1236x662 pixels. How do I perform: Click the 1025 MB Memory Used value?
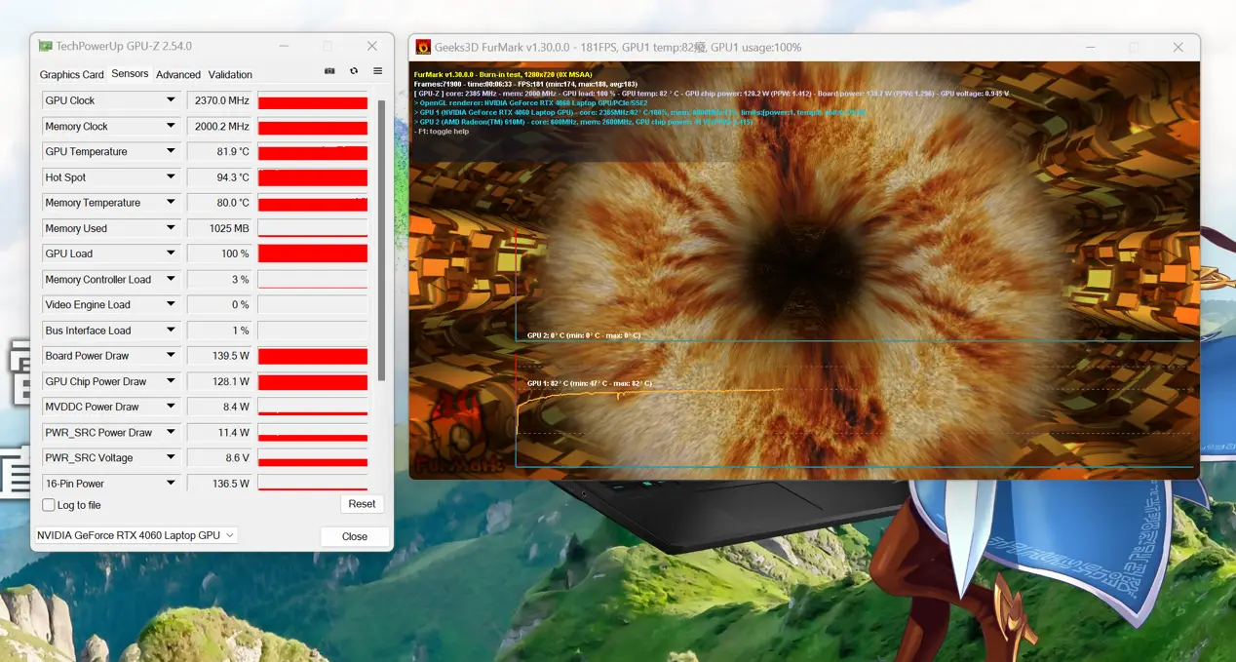(x=219, y=228)
